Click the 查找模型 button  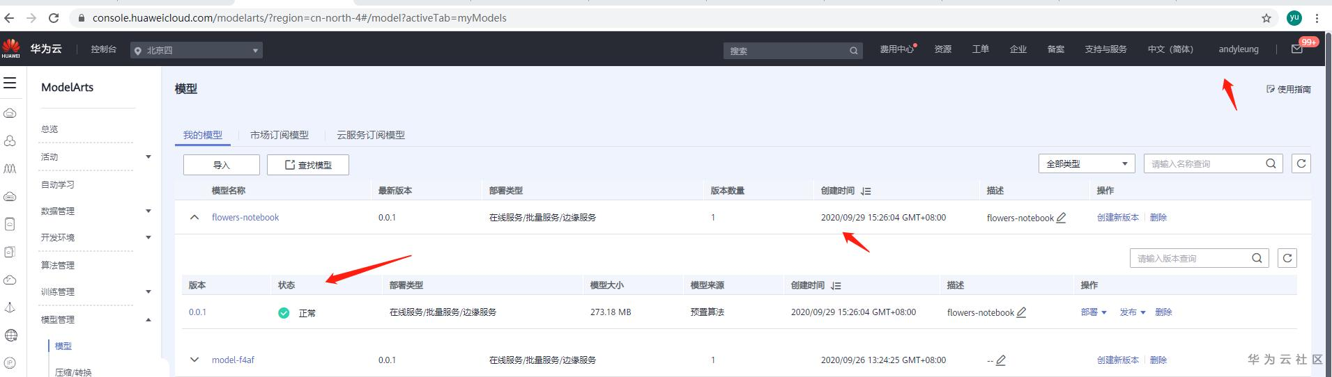(308, 165)
